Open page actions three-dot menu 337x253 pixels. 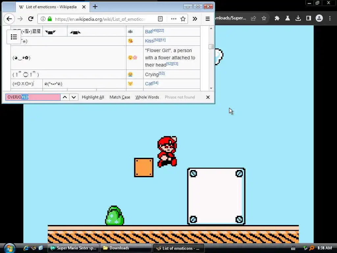coord(174,19)
